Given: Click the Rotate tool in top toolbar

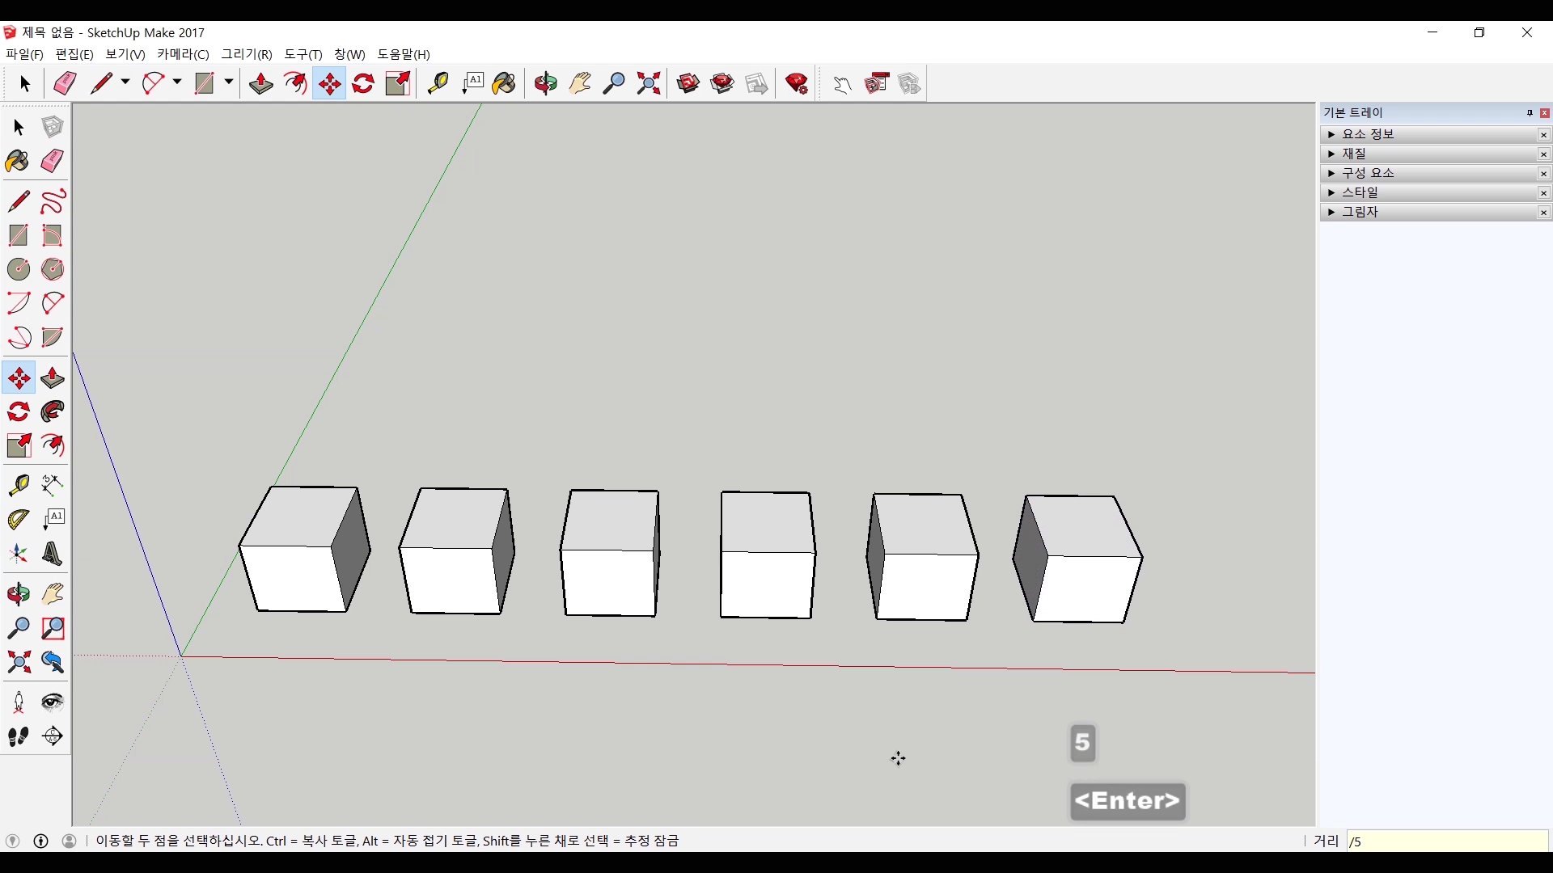Looking at the screenshot, I should click(x=363, y=83).
